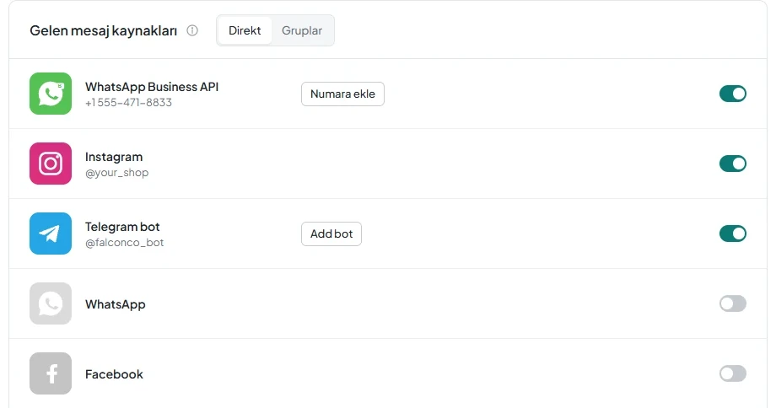Click the grey Facebook icon
The image size is (776, 408).
[x=51, y=373]
